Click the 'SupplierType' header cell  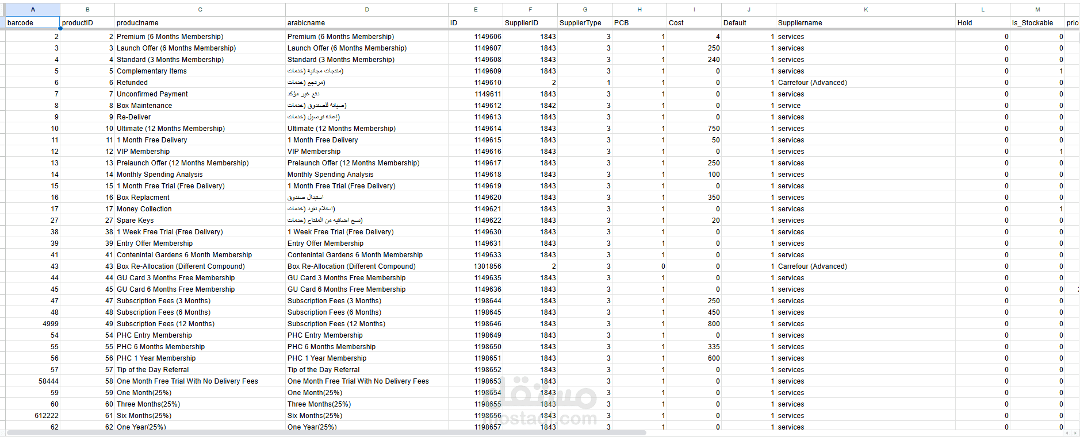point(585,23)
